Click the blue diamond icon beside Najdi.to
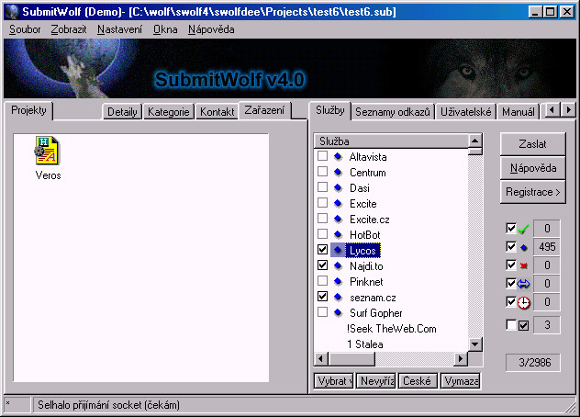The image size is (580, 417). click(x=338, y=265)
